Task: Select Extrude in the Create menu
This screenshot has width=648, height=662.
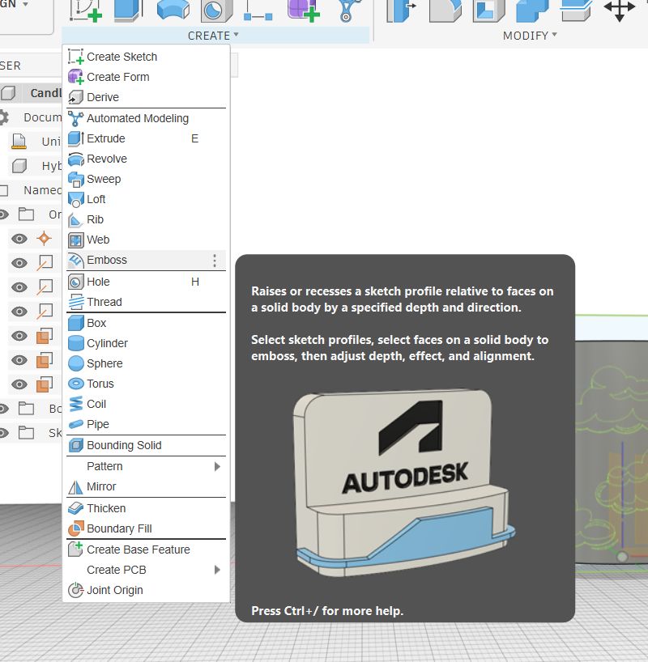Action: [x=146, y=138]
